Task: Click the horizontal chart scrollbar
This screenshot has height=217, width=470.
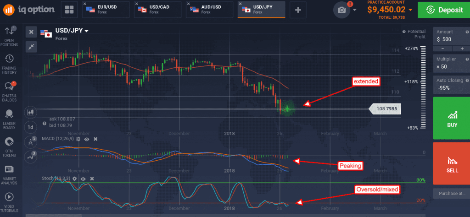Action: pyautogui.click(x=54, y=216)
